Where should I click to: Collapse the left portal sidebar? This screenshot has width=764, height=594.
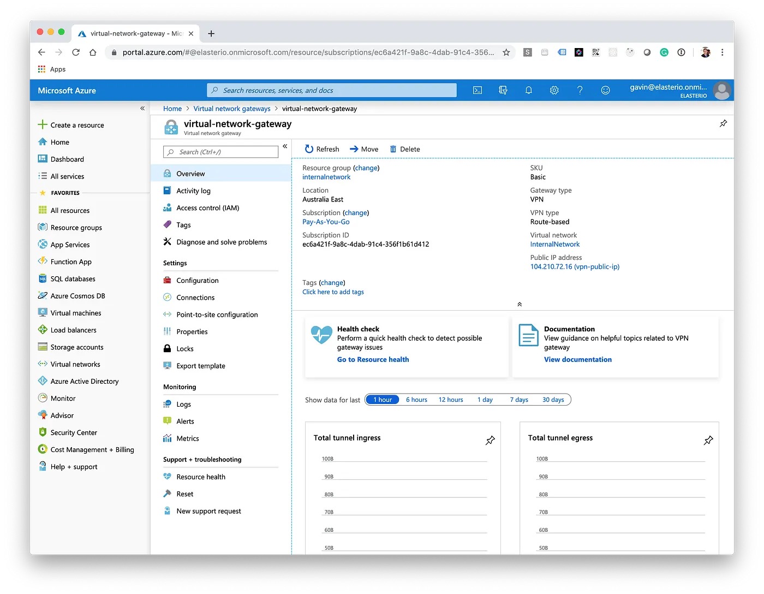[142, 108]
